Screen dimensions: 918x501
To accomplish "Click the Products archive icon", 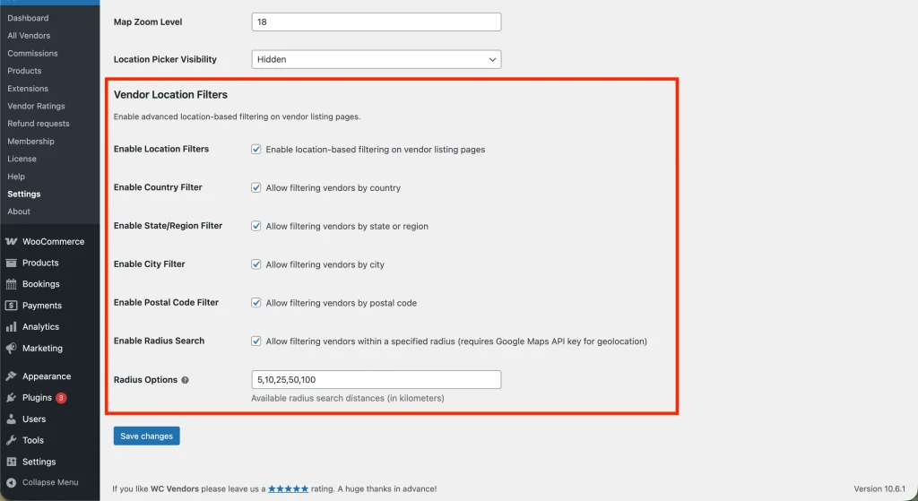I will point(11,263).
